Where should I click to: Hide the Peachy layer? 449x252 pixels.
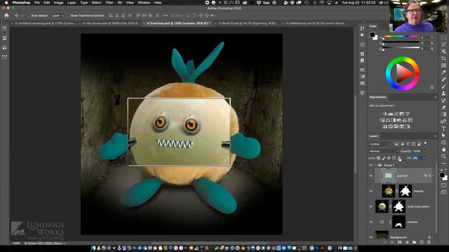pos(371,191)
